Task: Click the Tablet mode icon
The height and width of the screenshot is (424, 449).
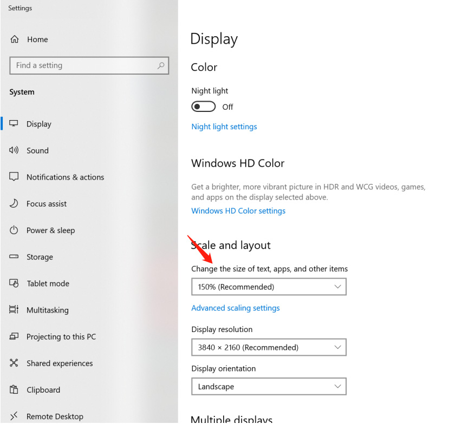Action: (x=14, y=283)
